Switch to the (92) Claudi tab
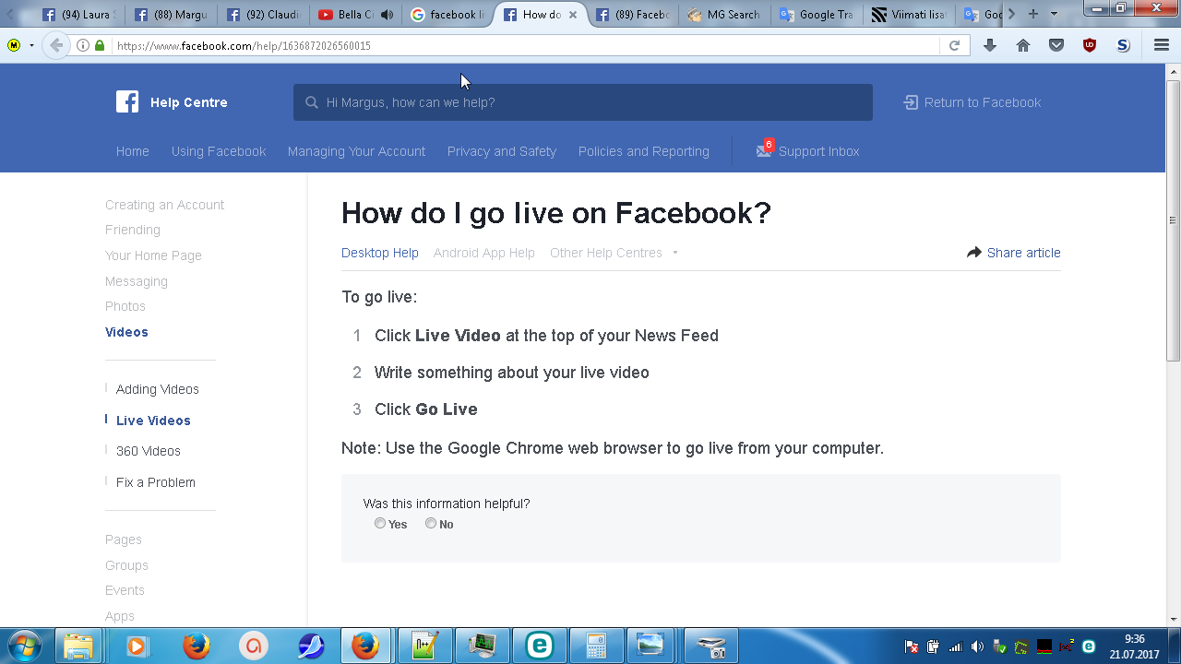The height and width of the screenshot is (664, 1181). pos(263,15)
